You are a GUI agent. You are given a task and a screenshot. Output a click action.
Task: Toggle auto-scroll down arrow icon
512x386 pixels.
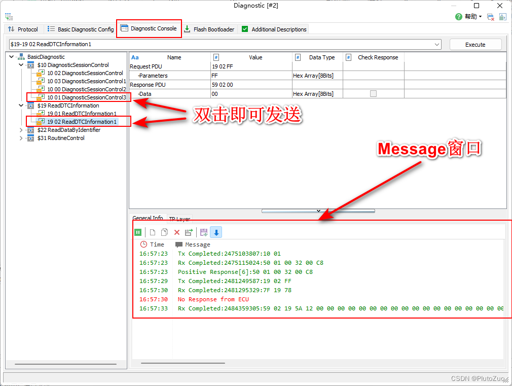pyautogui.click(x=216, y=232)
